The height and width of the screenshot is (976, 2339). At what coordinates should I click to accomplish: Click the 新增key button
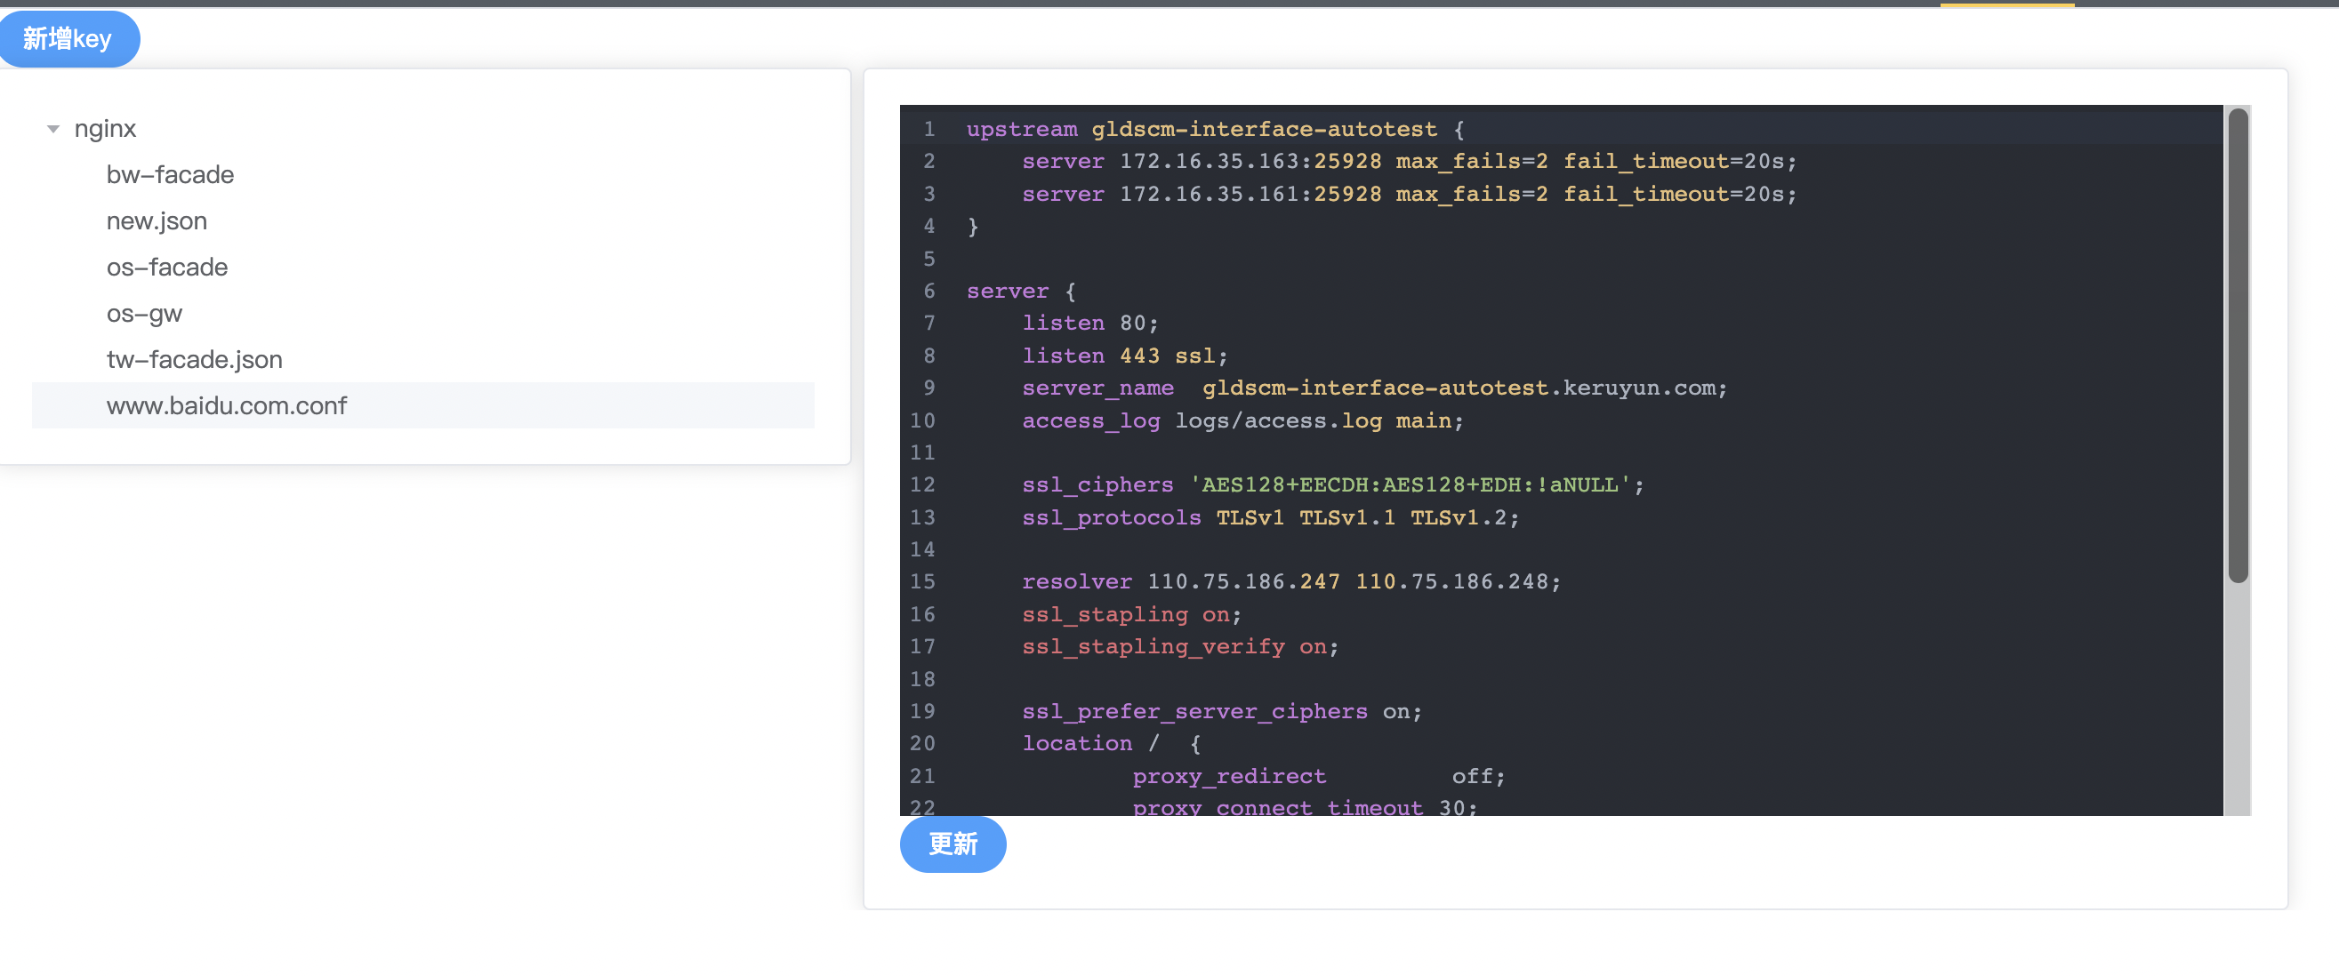click(x=68, y=39)
